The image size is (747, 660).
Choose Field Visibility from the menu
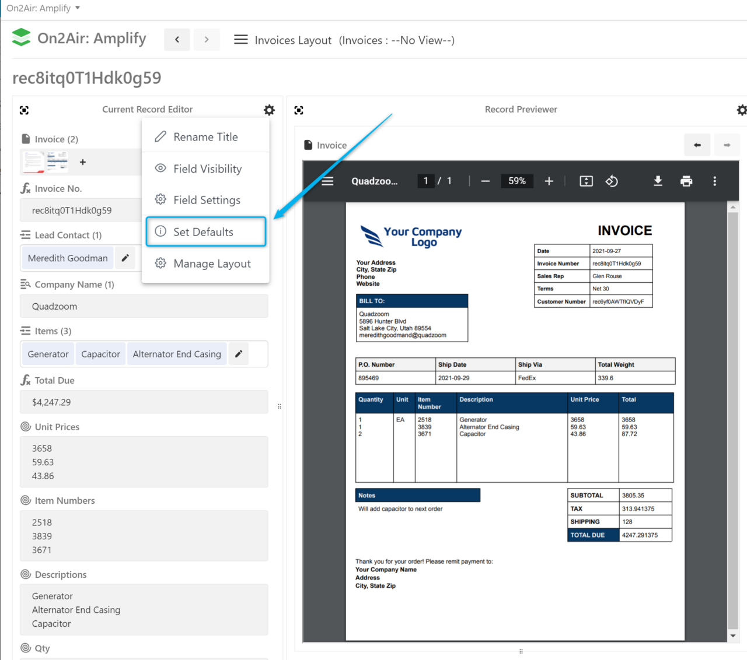pos(207,168)
